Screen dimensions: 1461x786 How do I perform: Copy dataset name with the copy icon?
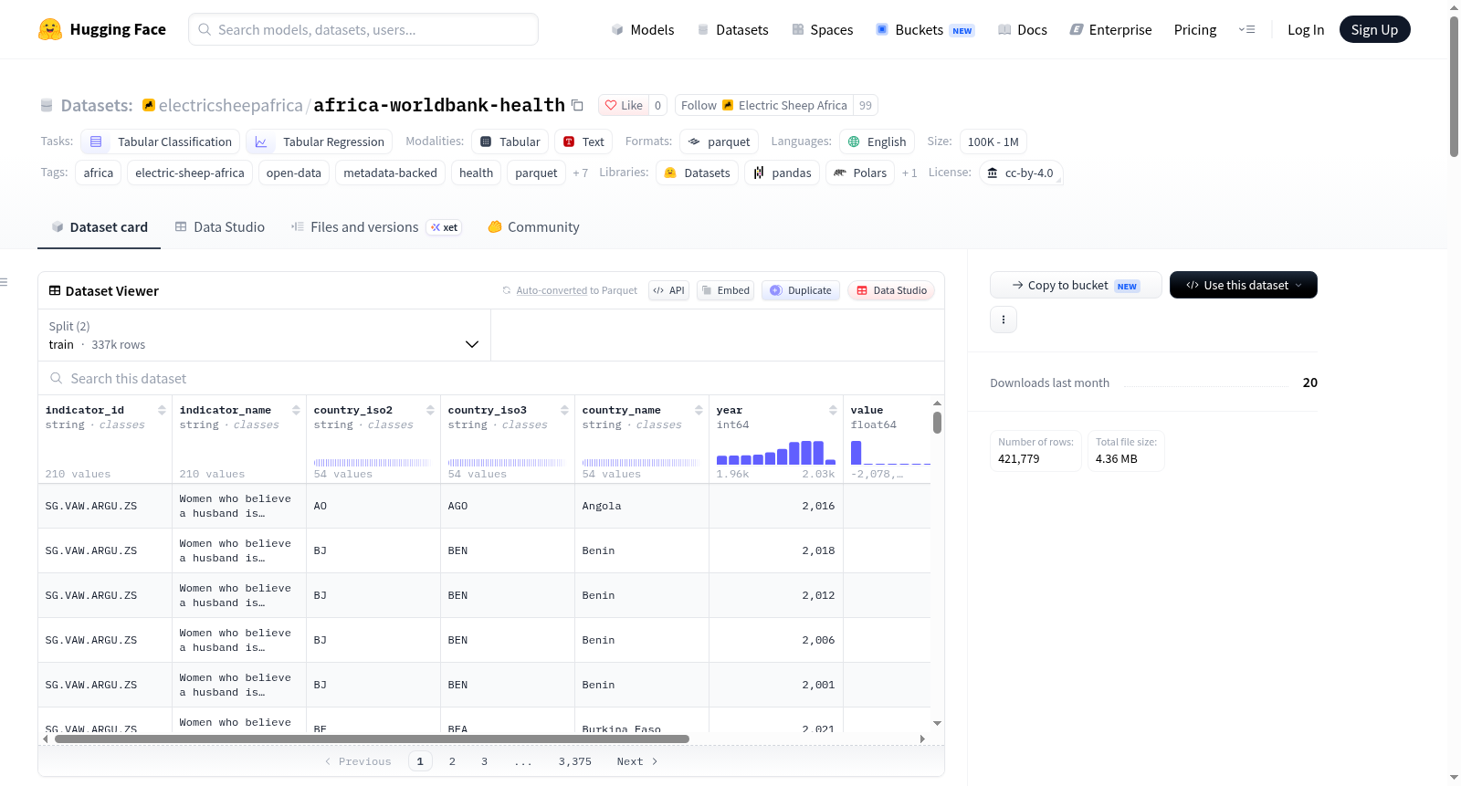tap(577, 105)
